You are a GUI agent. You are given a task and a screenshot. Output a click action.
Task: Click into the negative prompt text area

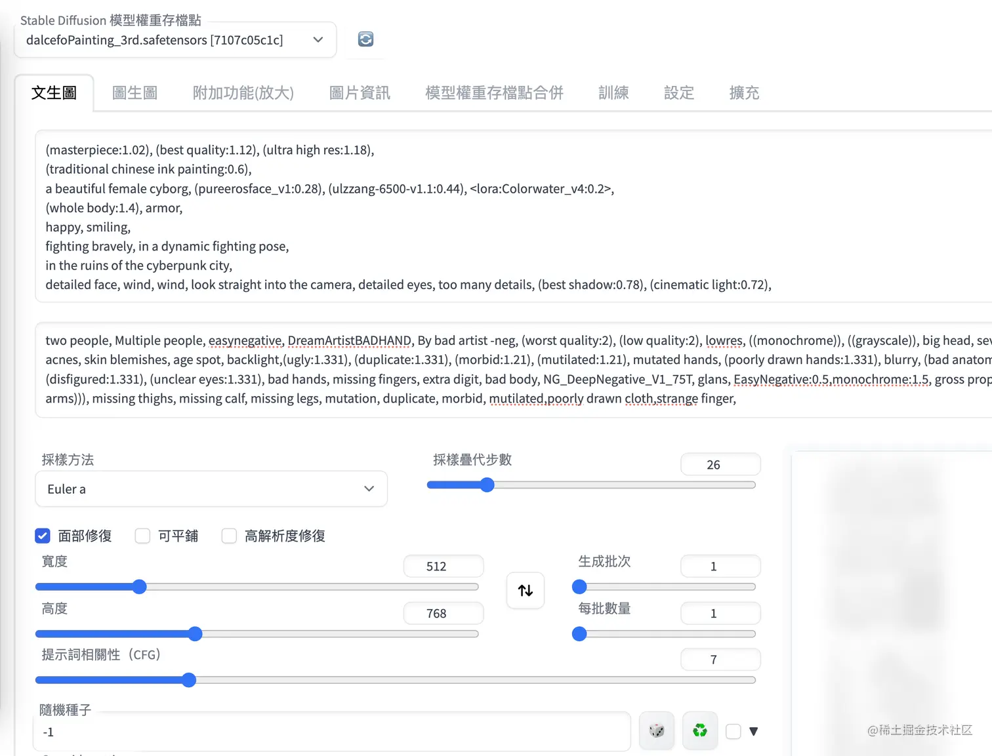(x=514, y=370)
